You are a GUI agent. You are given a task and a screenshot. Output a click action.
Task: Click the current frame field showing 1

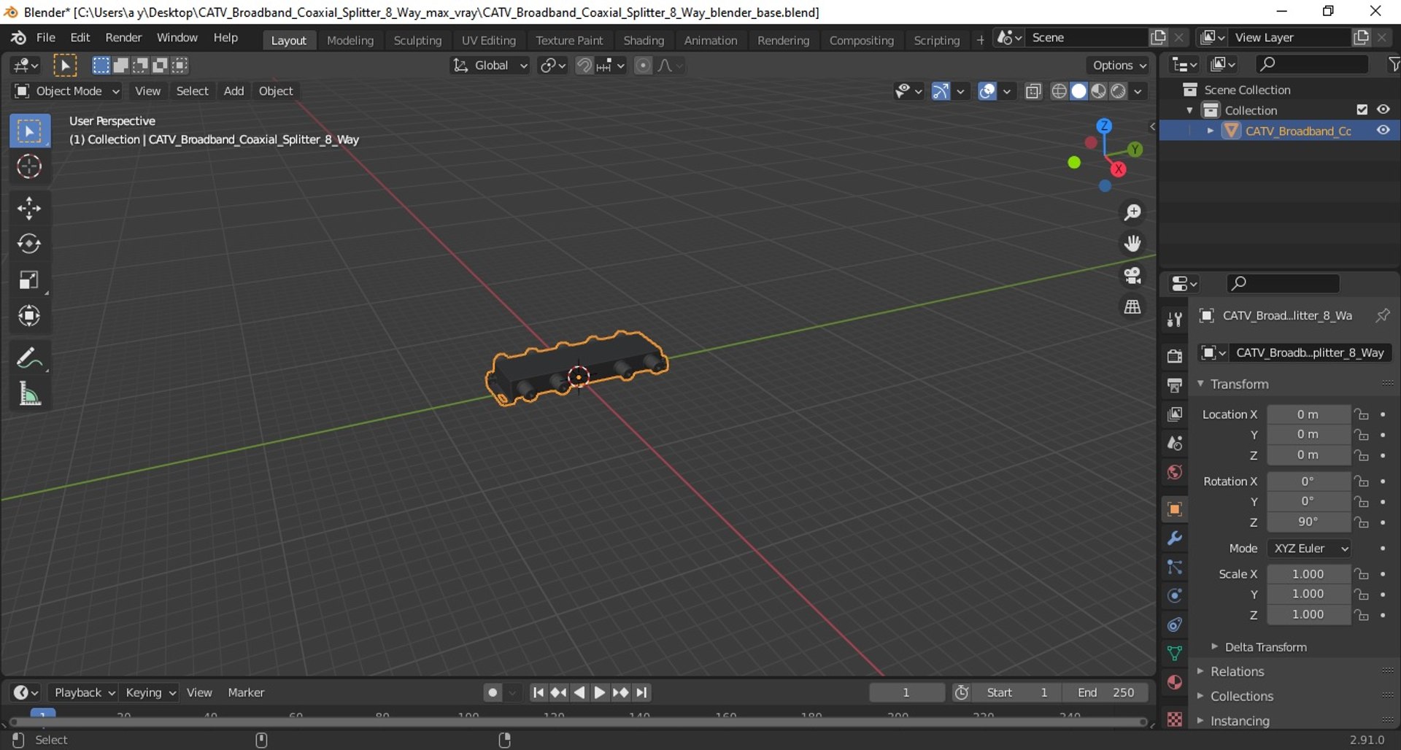click(907, 692)
